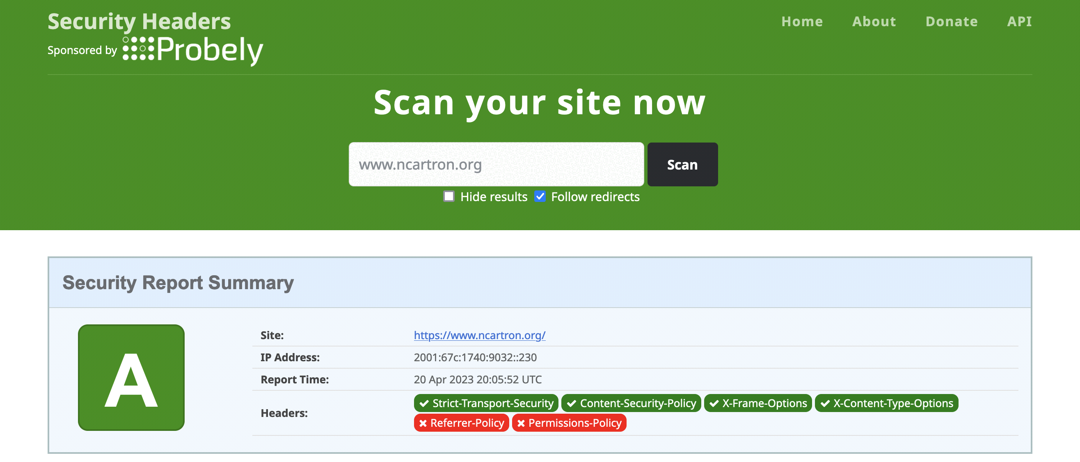Click the Strict-Transport-Security header badge
This screenshot has width=1080, height=462.
click(485, 403)
